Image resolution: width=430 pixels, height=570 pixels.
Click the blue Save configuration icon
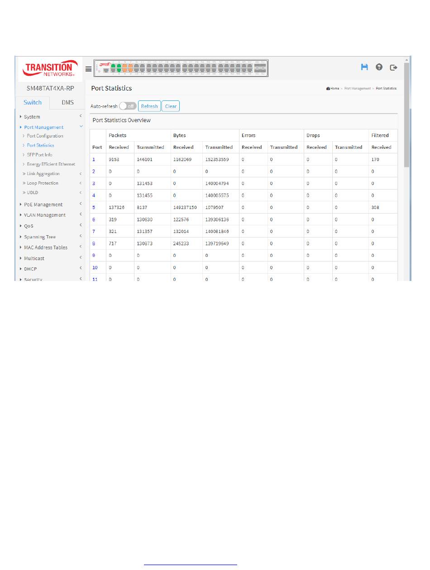[x=364, y=67]
